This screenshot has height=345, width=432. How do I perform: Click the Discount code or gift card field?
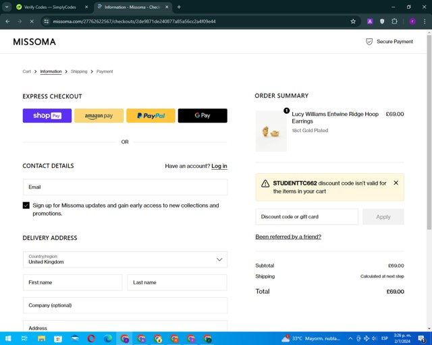click(x=306, y=217)
